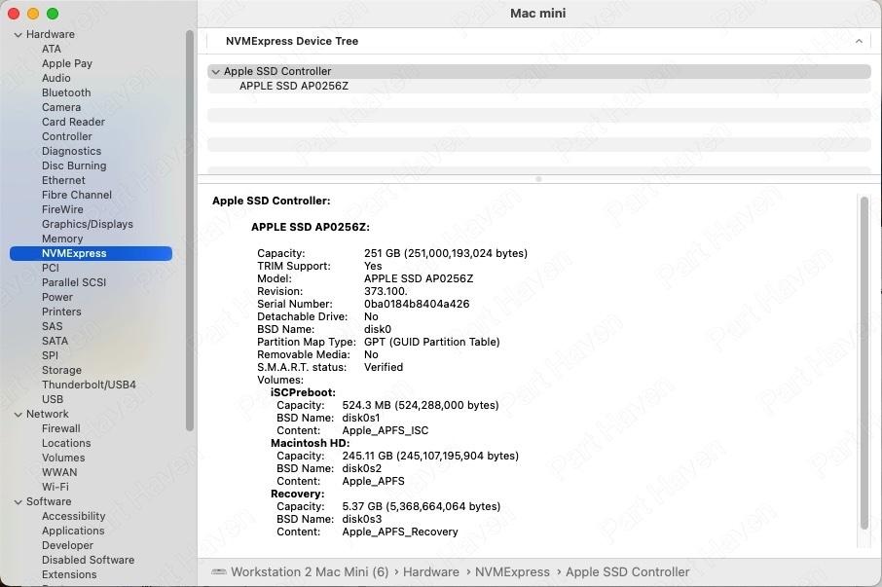
Task: Click the Recovery volume heading
Action: coord(298,495)
